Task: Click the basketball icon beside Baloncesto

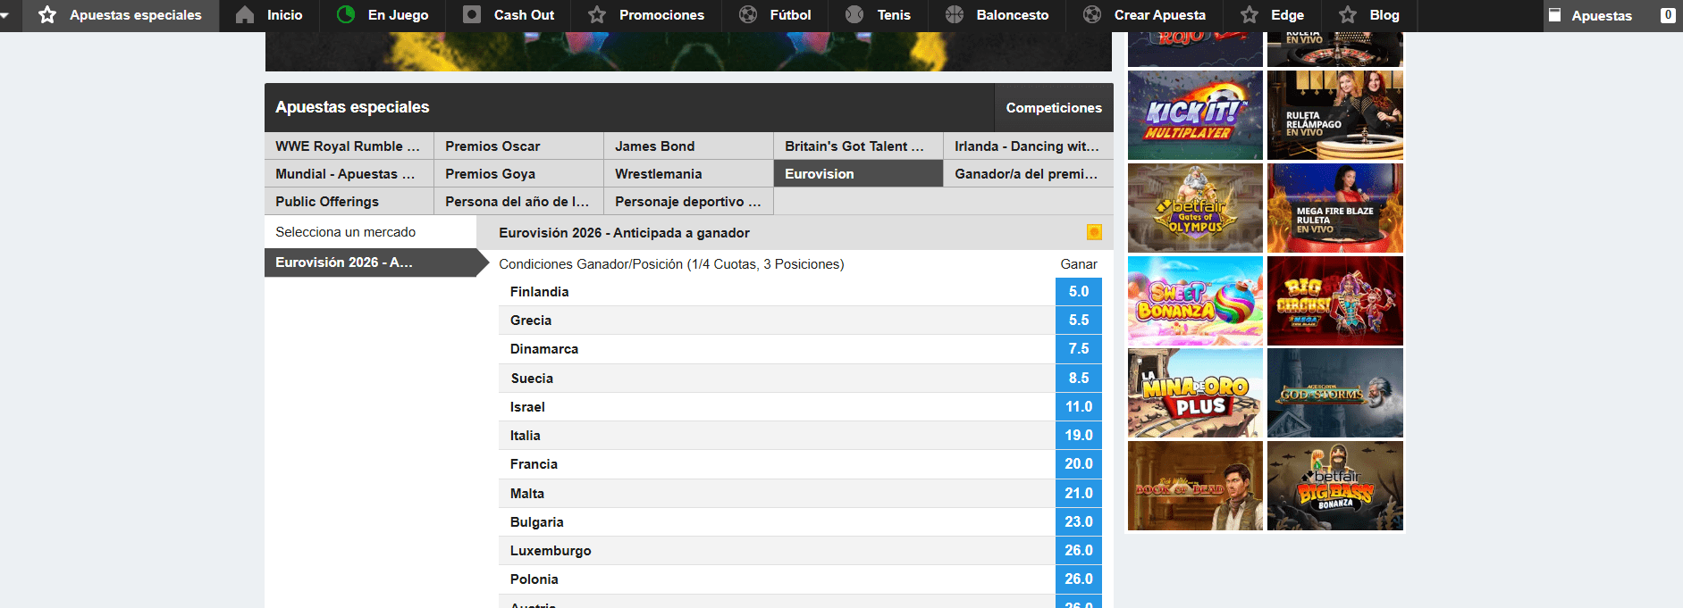Action: click(955, 14)
